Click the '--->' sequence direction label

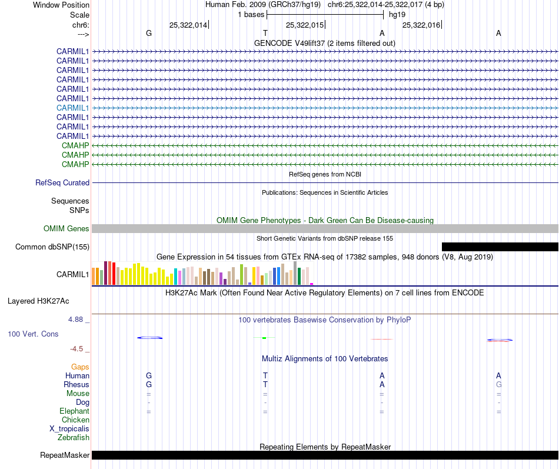click(83, 34)
